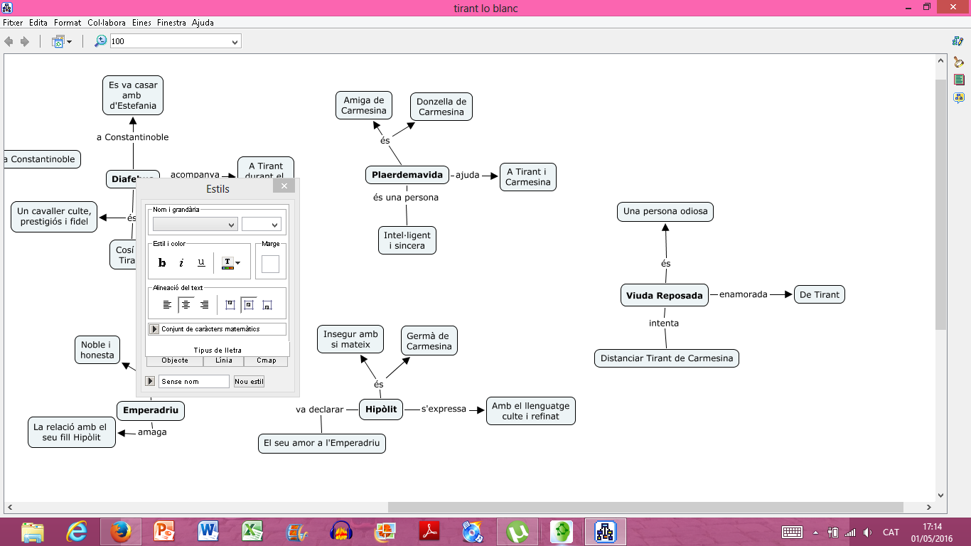Click the top right sidebar icon
This screenshot has width=971, height=546.
pyautogui.click(x=959, y=42)
